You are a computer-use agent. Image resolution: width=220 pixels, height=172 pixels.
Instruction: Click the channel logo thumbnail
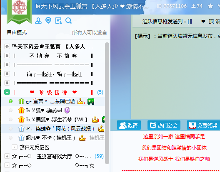pyautogui.click(x=19, y=7)
